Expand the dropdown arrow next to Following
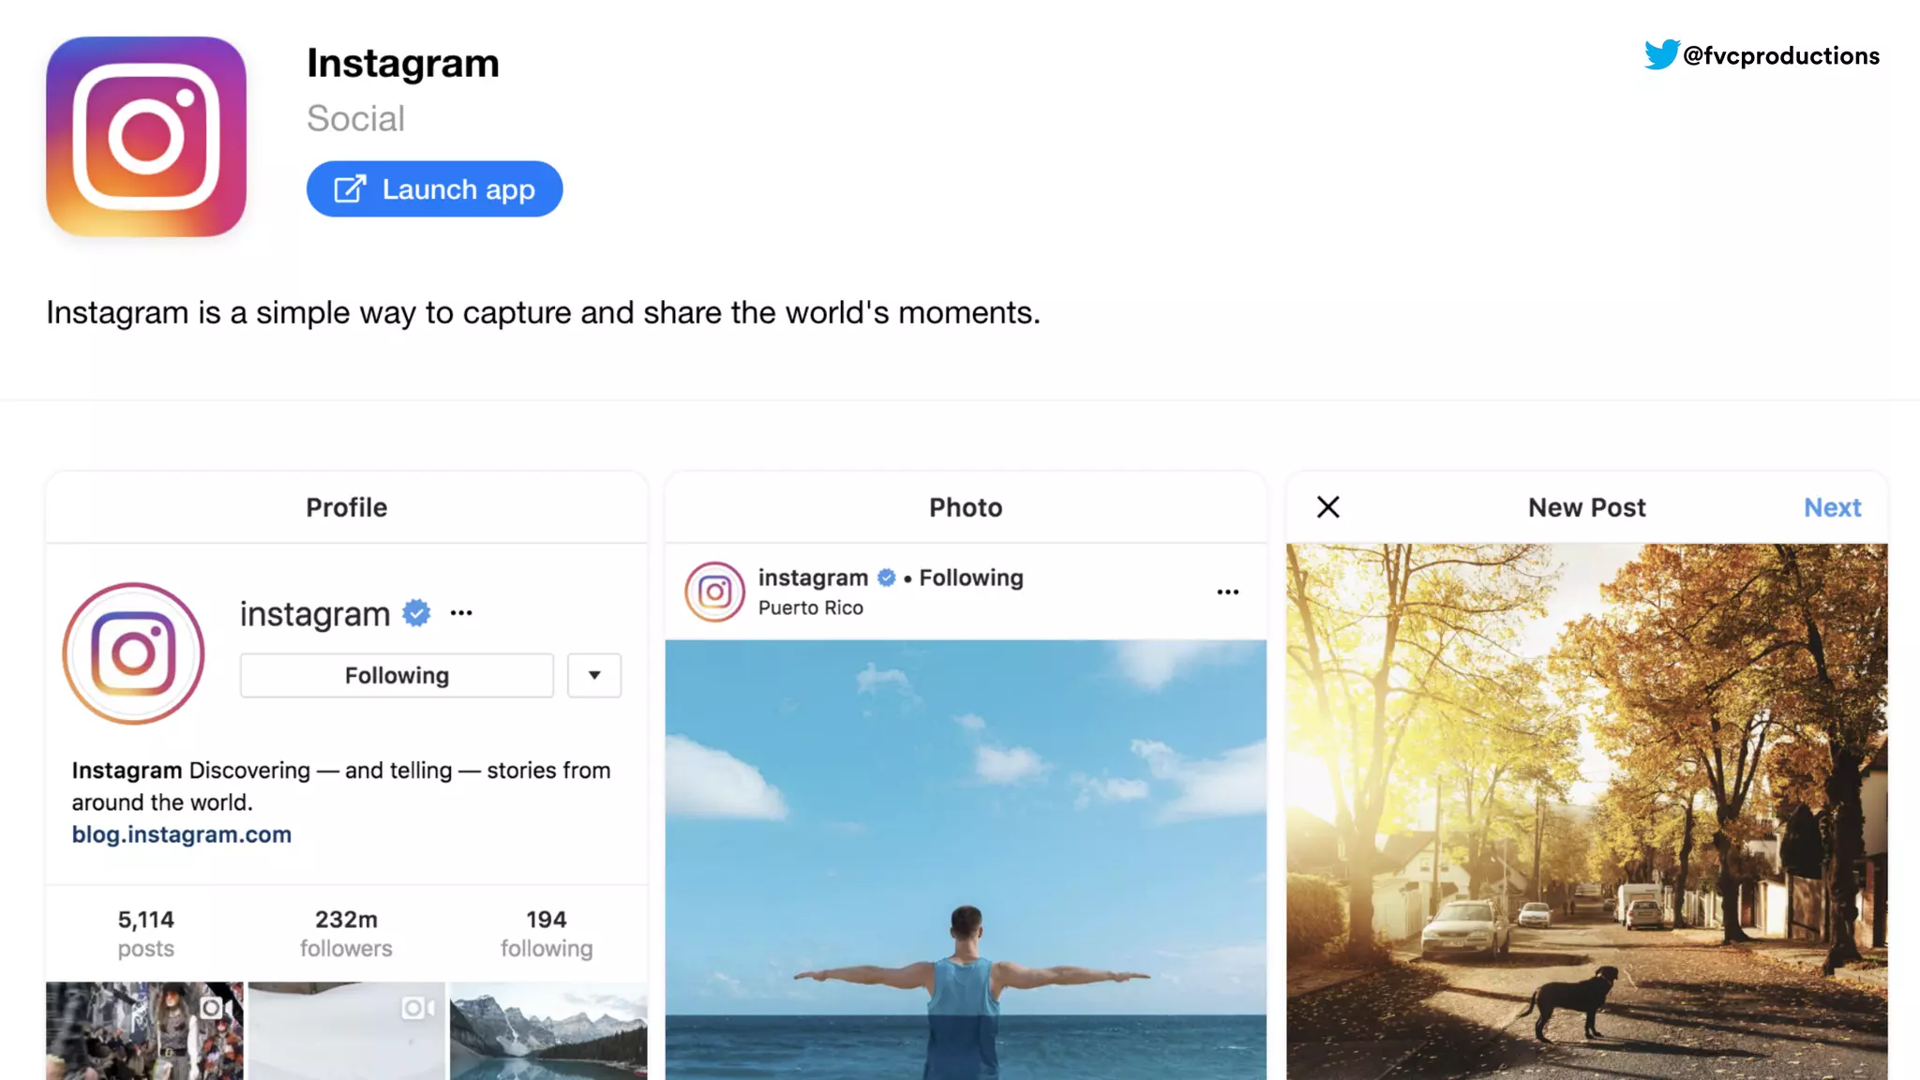Image resolution: width=1920 pixels, height=1080 pixels. [x=594, y=676]
